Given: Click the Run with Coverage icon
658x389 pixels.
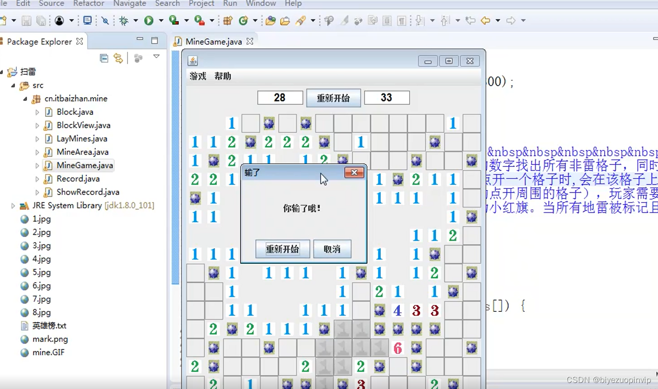Looking at the screenshot, I should coord(174,21).
